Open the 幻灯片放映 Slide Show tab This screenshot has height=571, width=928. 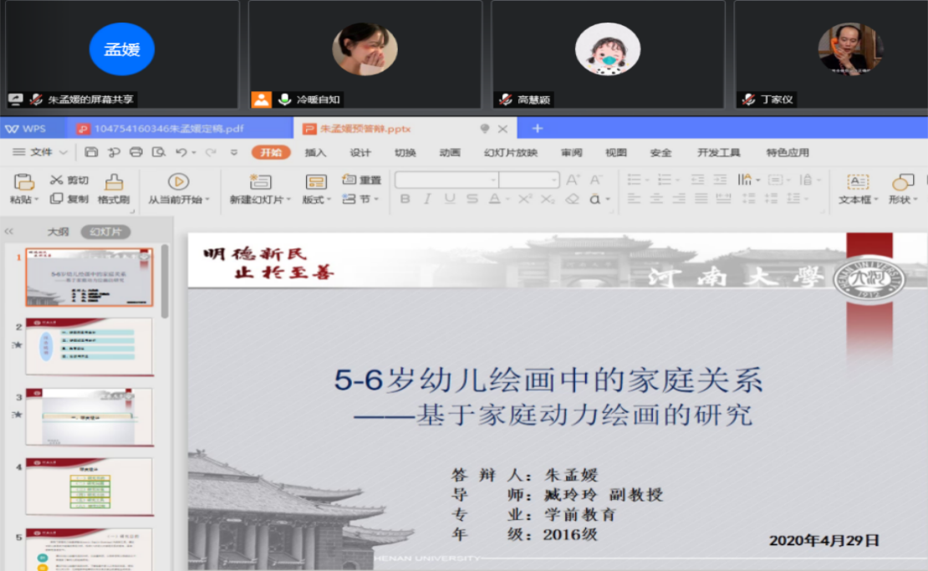pyautogui.click(x=510, y=153)
